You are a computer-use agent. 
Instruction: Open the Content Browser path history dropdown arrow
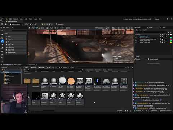[126, 68]
